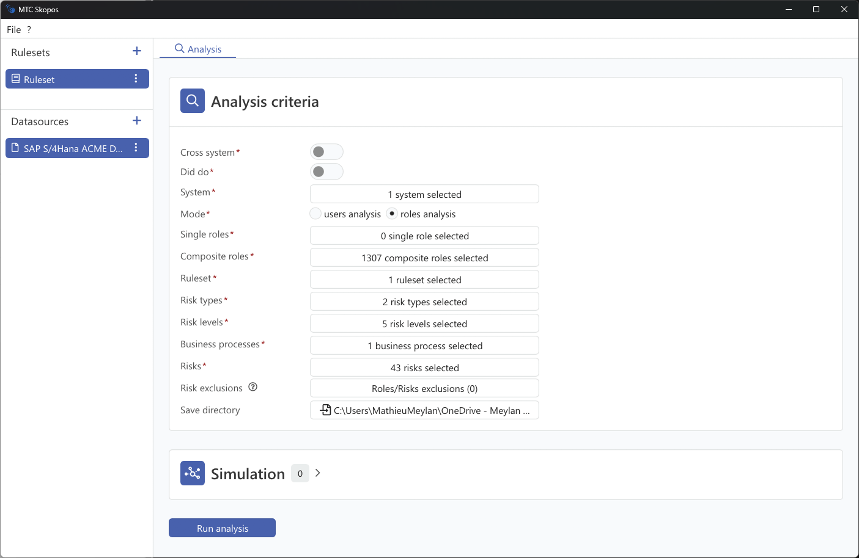The width and height of the screenshot is (859, 558).
Task: Click the Save directory file icon
Action: pos(326,410)
